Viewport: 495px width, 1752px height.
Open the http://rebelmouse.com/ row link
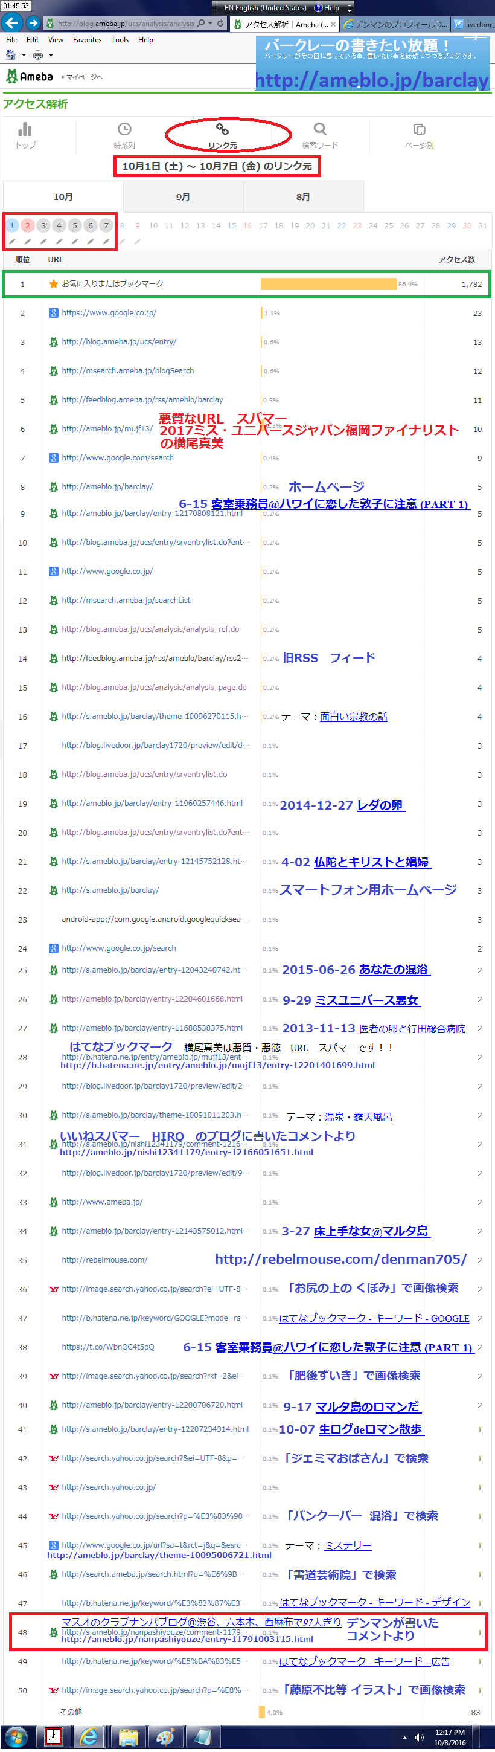click(104, 1260)
